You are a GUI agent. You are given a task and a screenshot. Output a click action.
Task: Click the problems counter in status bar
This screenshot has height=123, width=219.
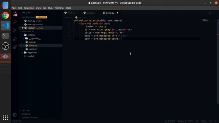pos(17,121)
